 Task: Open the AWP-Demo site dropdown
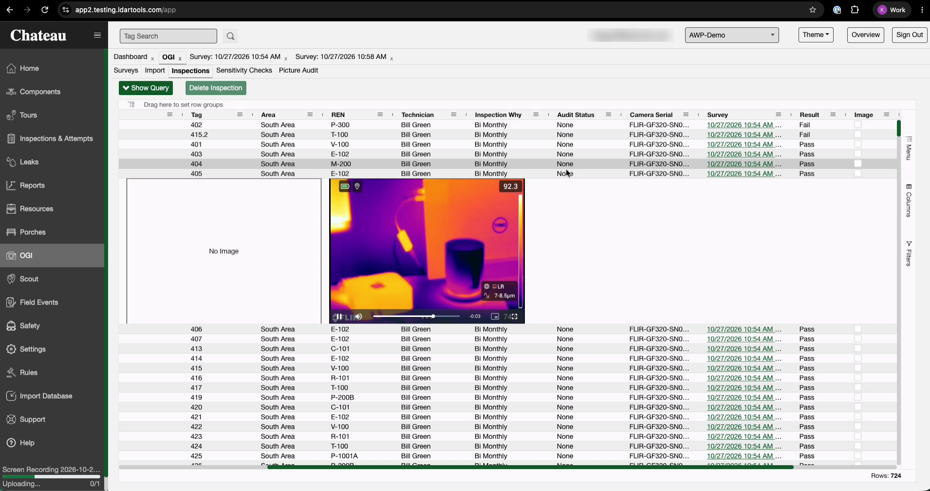point(731,35)
